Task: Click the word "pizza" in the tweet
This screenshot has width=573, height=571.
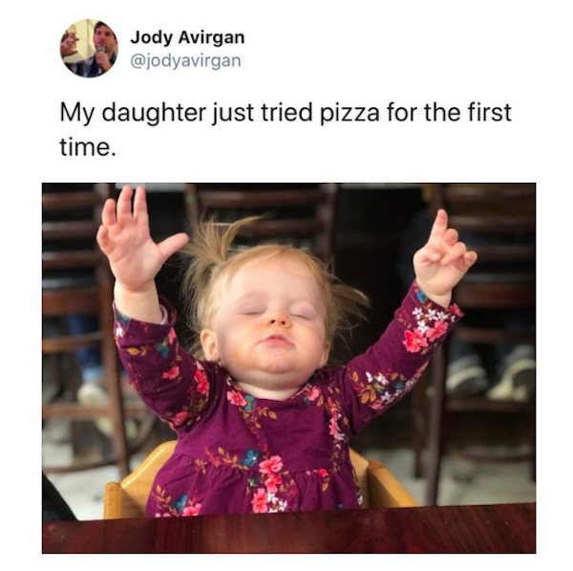Action: pyautogui.click(x=350, y=113)
